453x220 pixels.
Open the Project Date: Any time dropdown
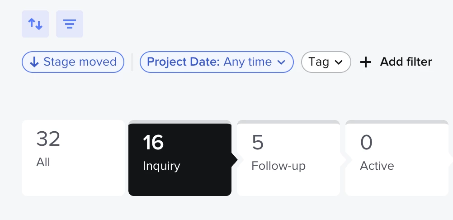point(217,62)
